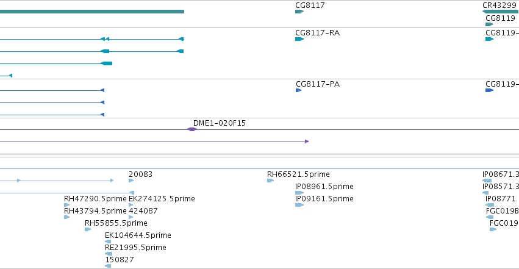This screenshot has width=519, height=269.
Task: Click the IP09161.5prime feature arrow
Action: coord(299,205)
